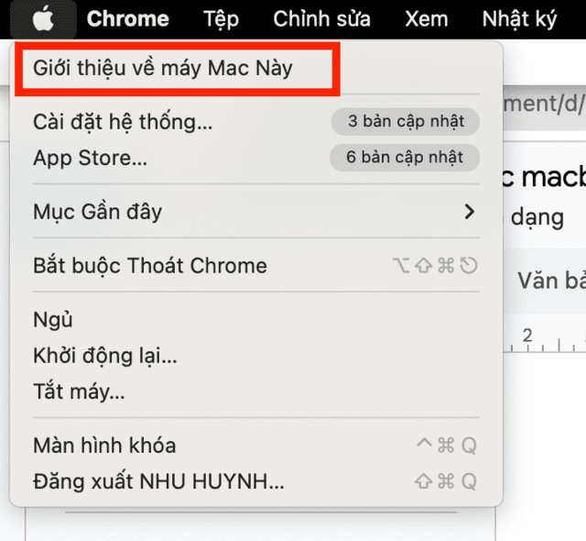The height and width of the screenshot is (541, 586).
Task: Open App Store… menu entry
Action: [256, 158]
